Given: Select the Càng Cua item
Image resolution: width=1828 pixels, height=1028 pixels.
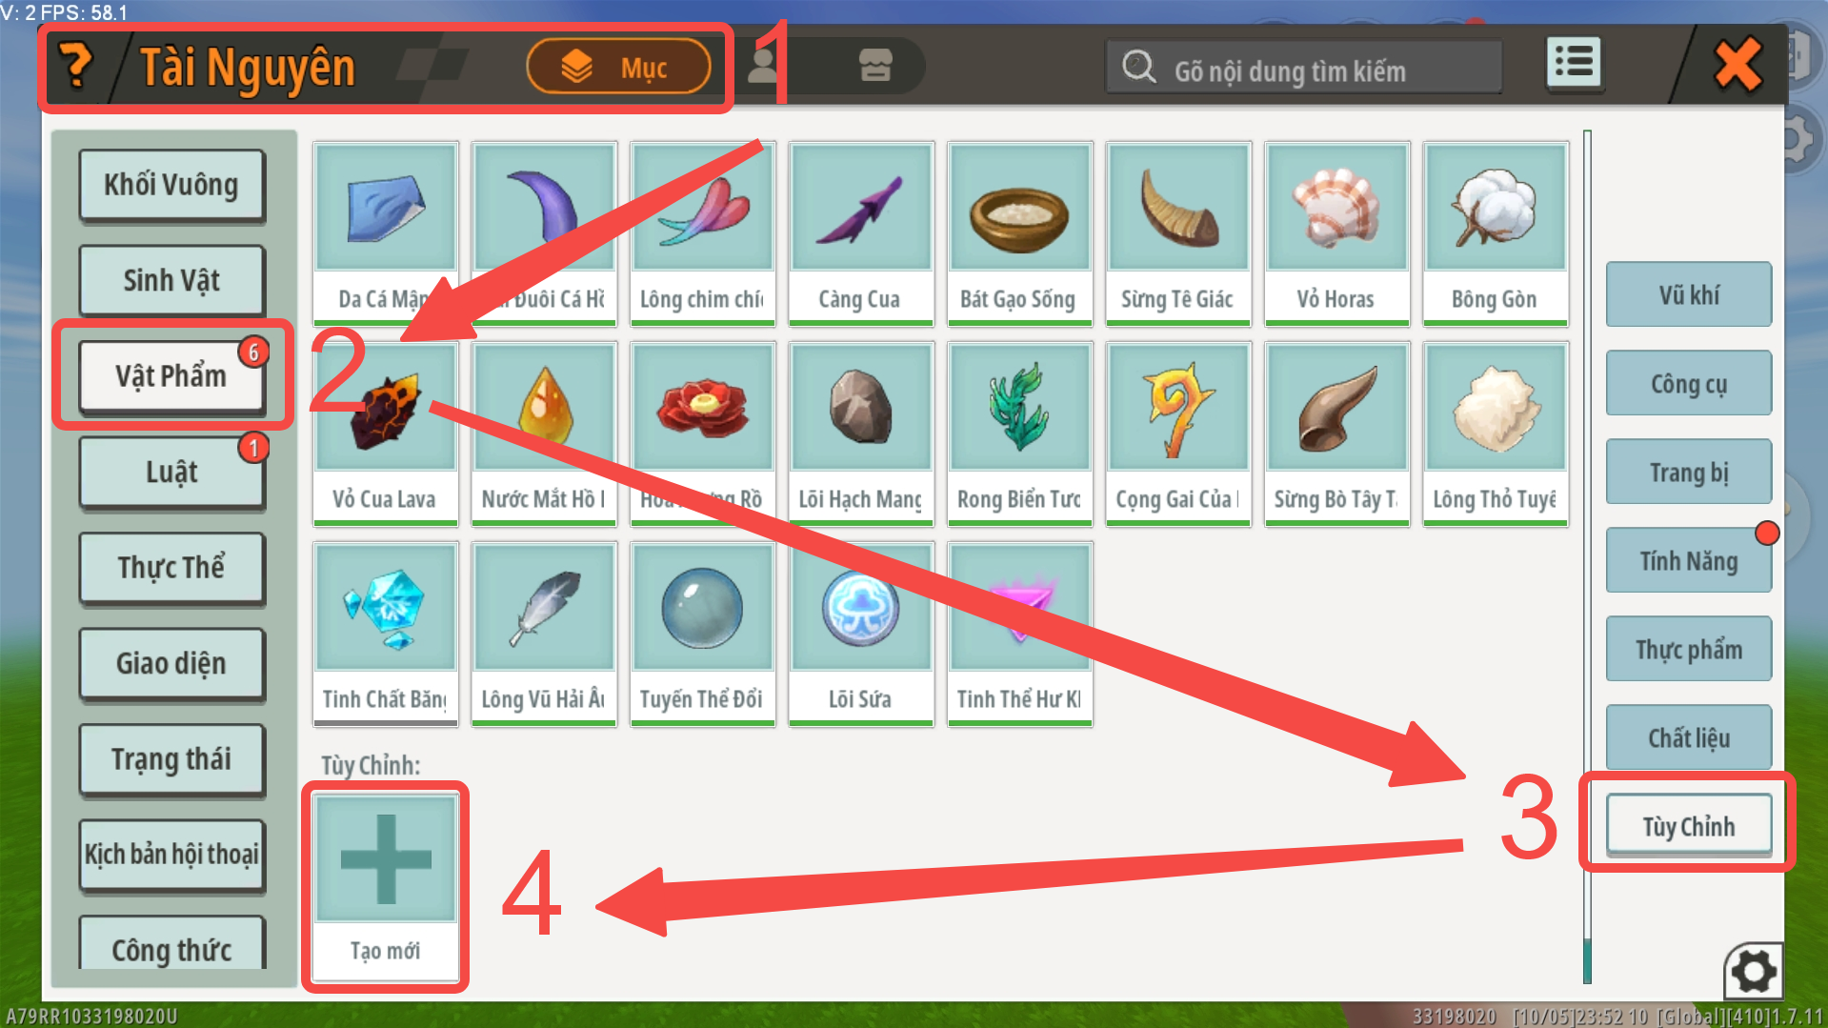Looking at the screenshot, I should coord(861,233).
